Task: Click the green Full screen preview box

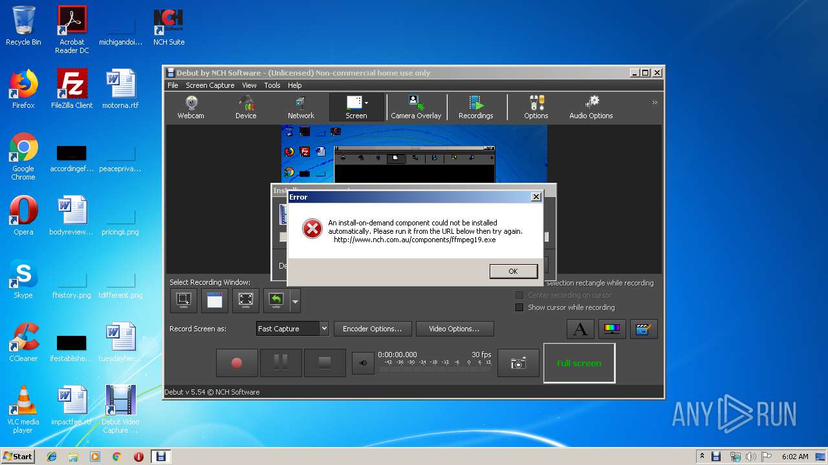Action: tap(579, 363)
